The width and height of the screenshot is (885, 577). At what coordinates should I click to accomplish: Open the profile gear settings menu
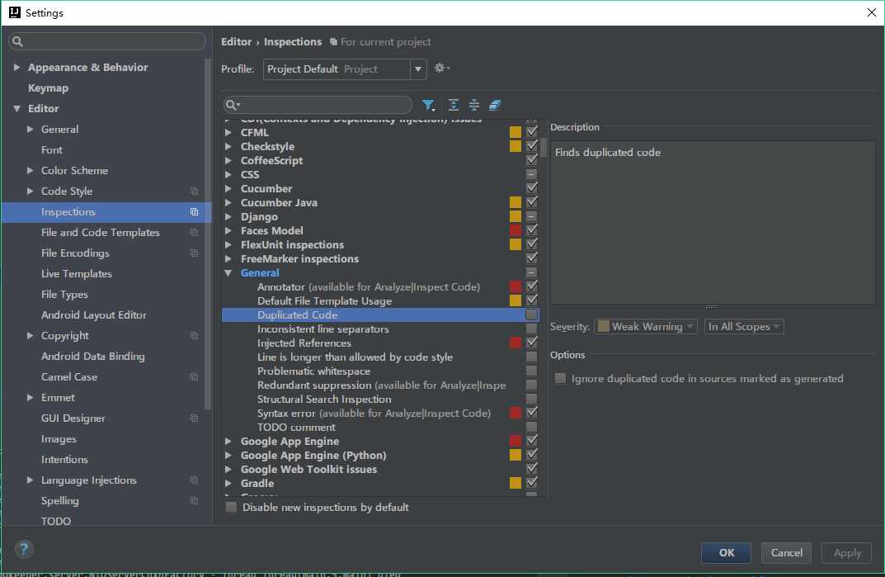[441, 69]
